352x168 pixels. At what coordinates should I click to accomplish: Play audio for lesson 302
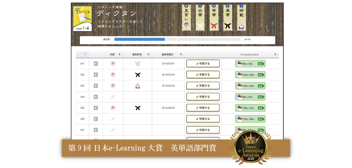[96, 75]
